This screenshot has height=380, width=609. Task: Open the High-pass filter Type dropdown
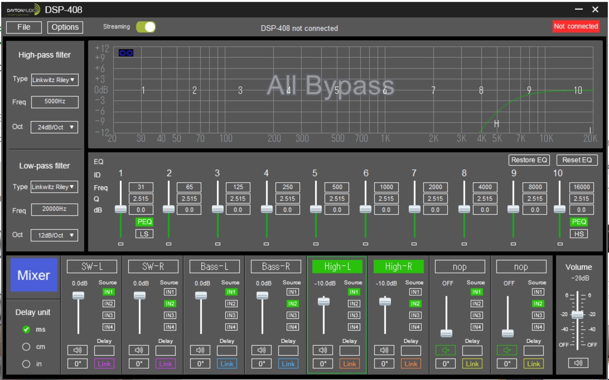(x=55, y=80)
